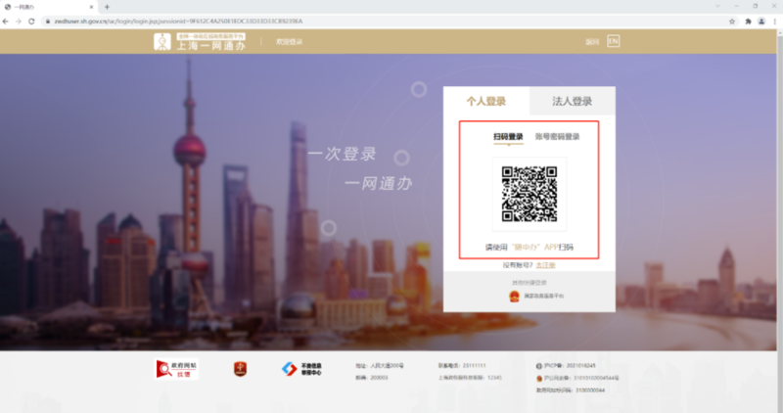Click the address bar URL field
The height and width of the screenshot is (413, 783).
[387, 22]
